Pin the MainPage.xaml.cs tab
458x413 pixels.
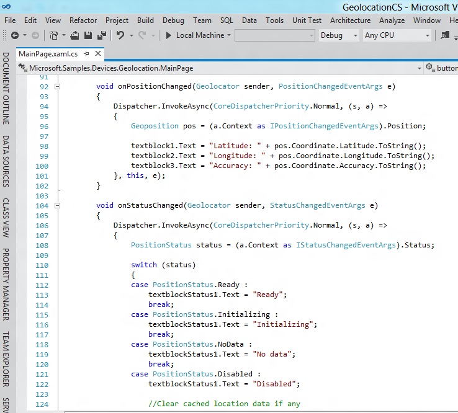[x=86, y=54]
